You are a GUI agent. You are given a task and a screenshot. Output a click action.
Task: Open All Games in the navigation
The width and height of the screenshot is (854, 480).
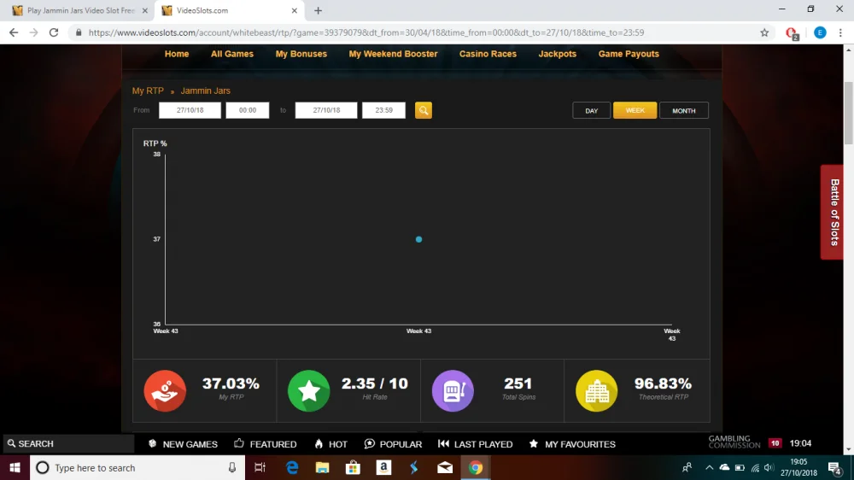[x=232, y=54]
